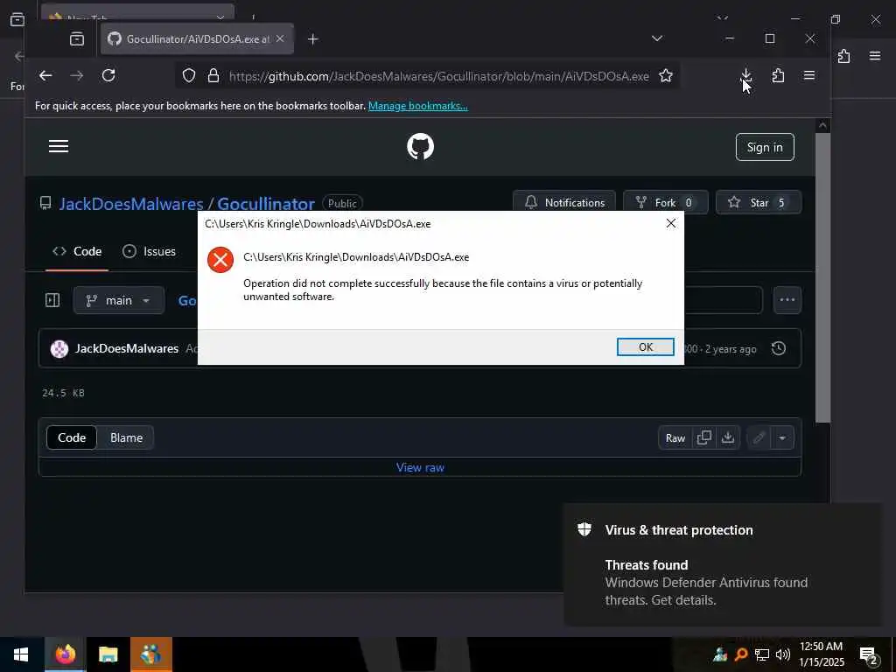Open a new tab with plus button
The width and height of the screenshot is (896, 672).
(x=312, y=38)
